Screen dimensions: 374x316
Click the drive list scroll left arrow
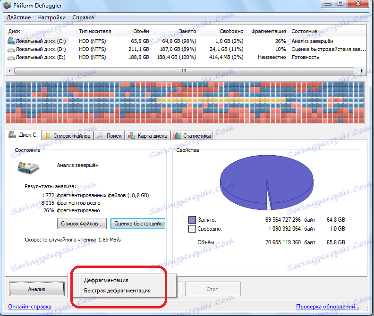click(x=9, y=71)
